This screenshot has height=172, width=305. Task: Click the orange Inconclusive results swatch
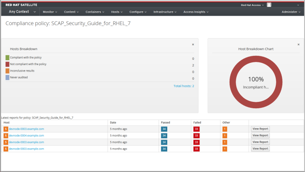pos(7,71)
